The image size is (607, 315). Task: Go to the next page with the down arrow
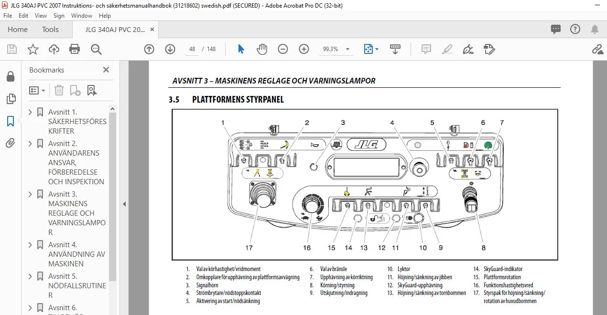pyautogui.click(x=170, y=49)
